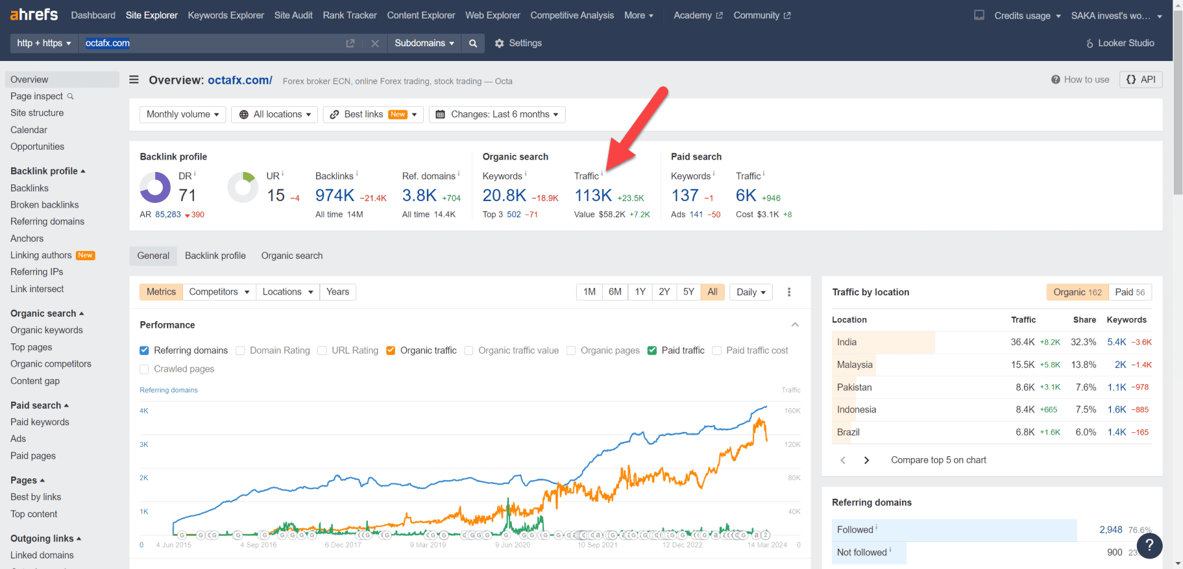This screenshot has width=1183, height=569.
Task: Open chart options three-dot menu
Action: click(789, 292)
